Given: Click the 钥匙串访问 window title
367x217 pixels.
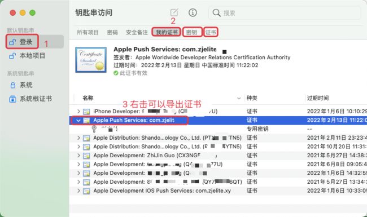Looking at the screenshot, I should pyautogui.click(x=94, y=12).
